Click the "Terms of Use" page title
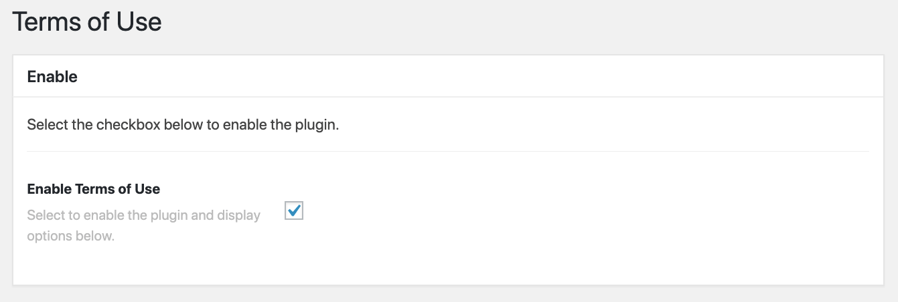Screen dimensions: 898x302 (x=87, y=23)
